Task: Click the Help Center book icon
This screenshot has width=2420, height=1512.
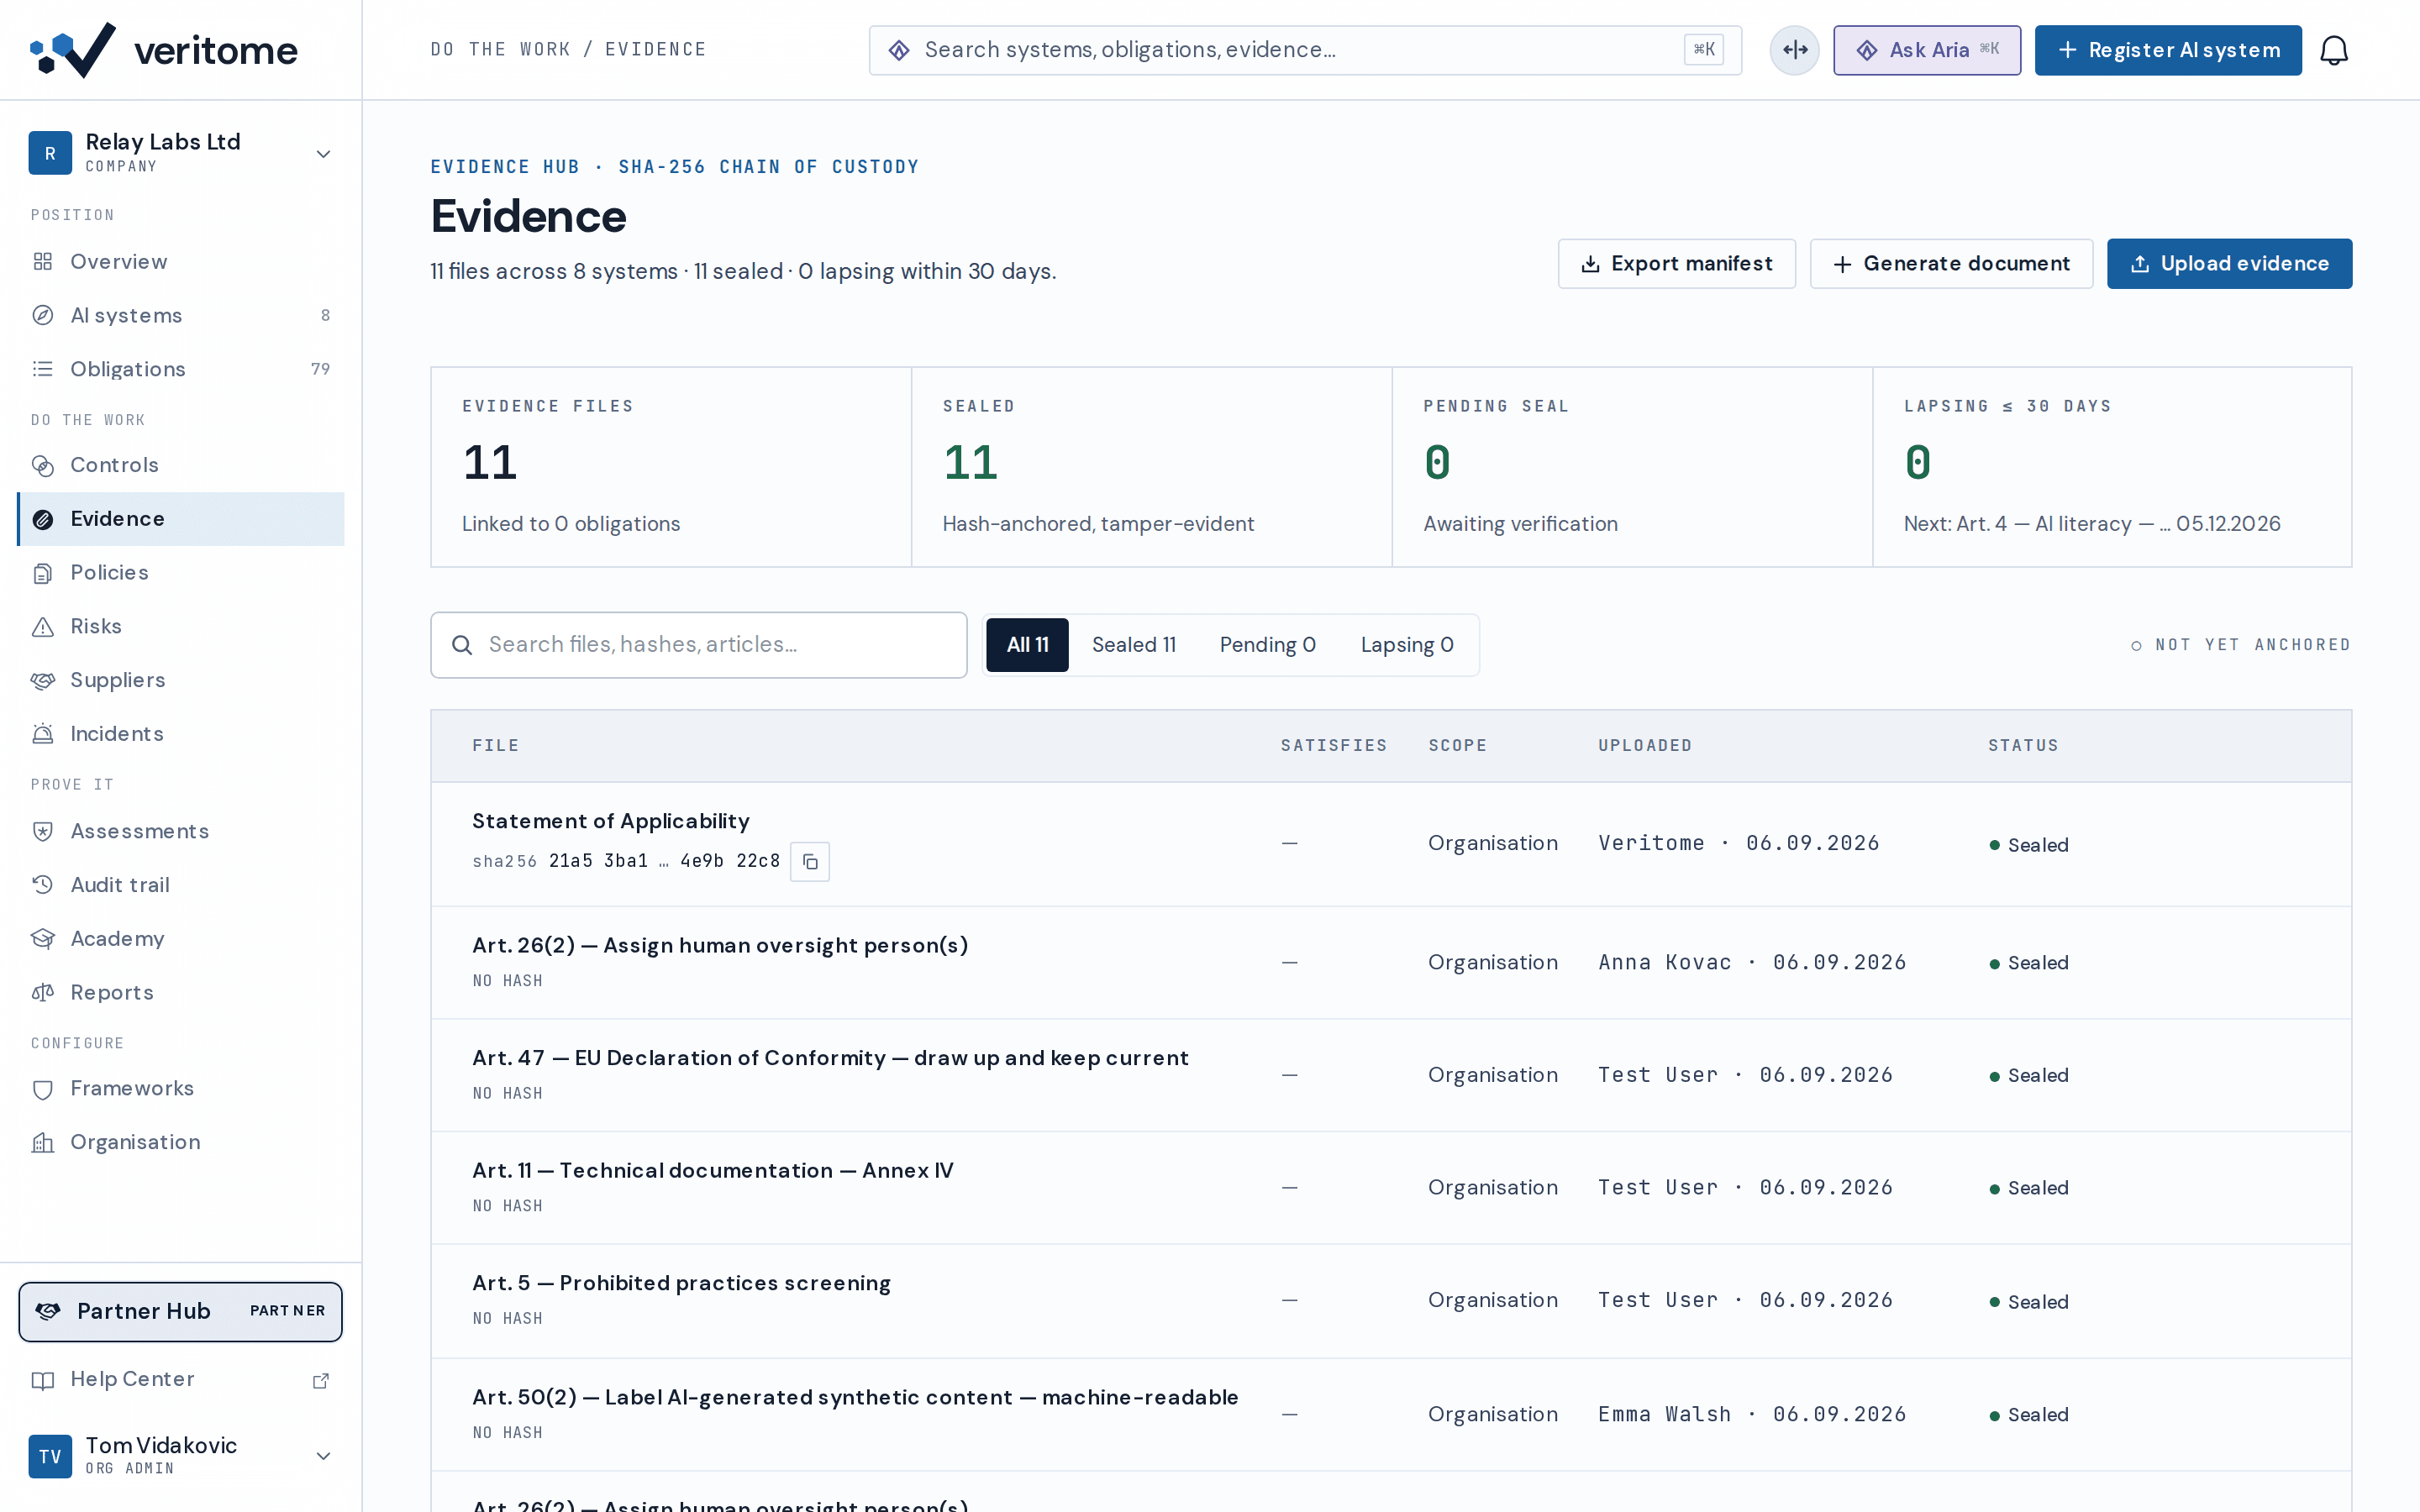Action: point(43,1380)
